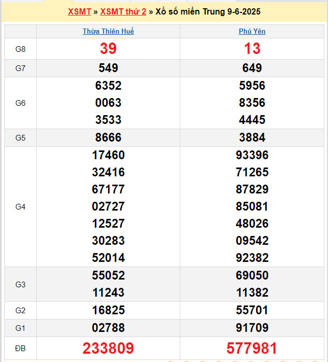Screen dimensions: 328x362
Task: Select the G5 number 3884
Action: [x=252, y=137]
